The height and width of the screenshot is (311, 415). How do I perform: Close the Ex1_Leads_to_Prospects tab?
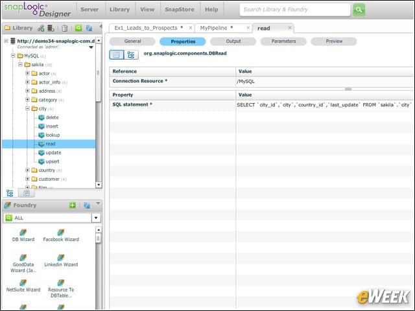[190, 28]
